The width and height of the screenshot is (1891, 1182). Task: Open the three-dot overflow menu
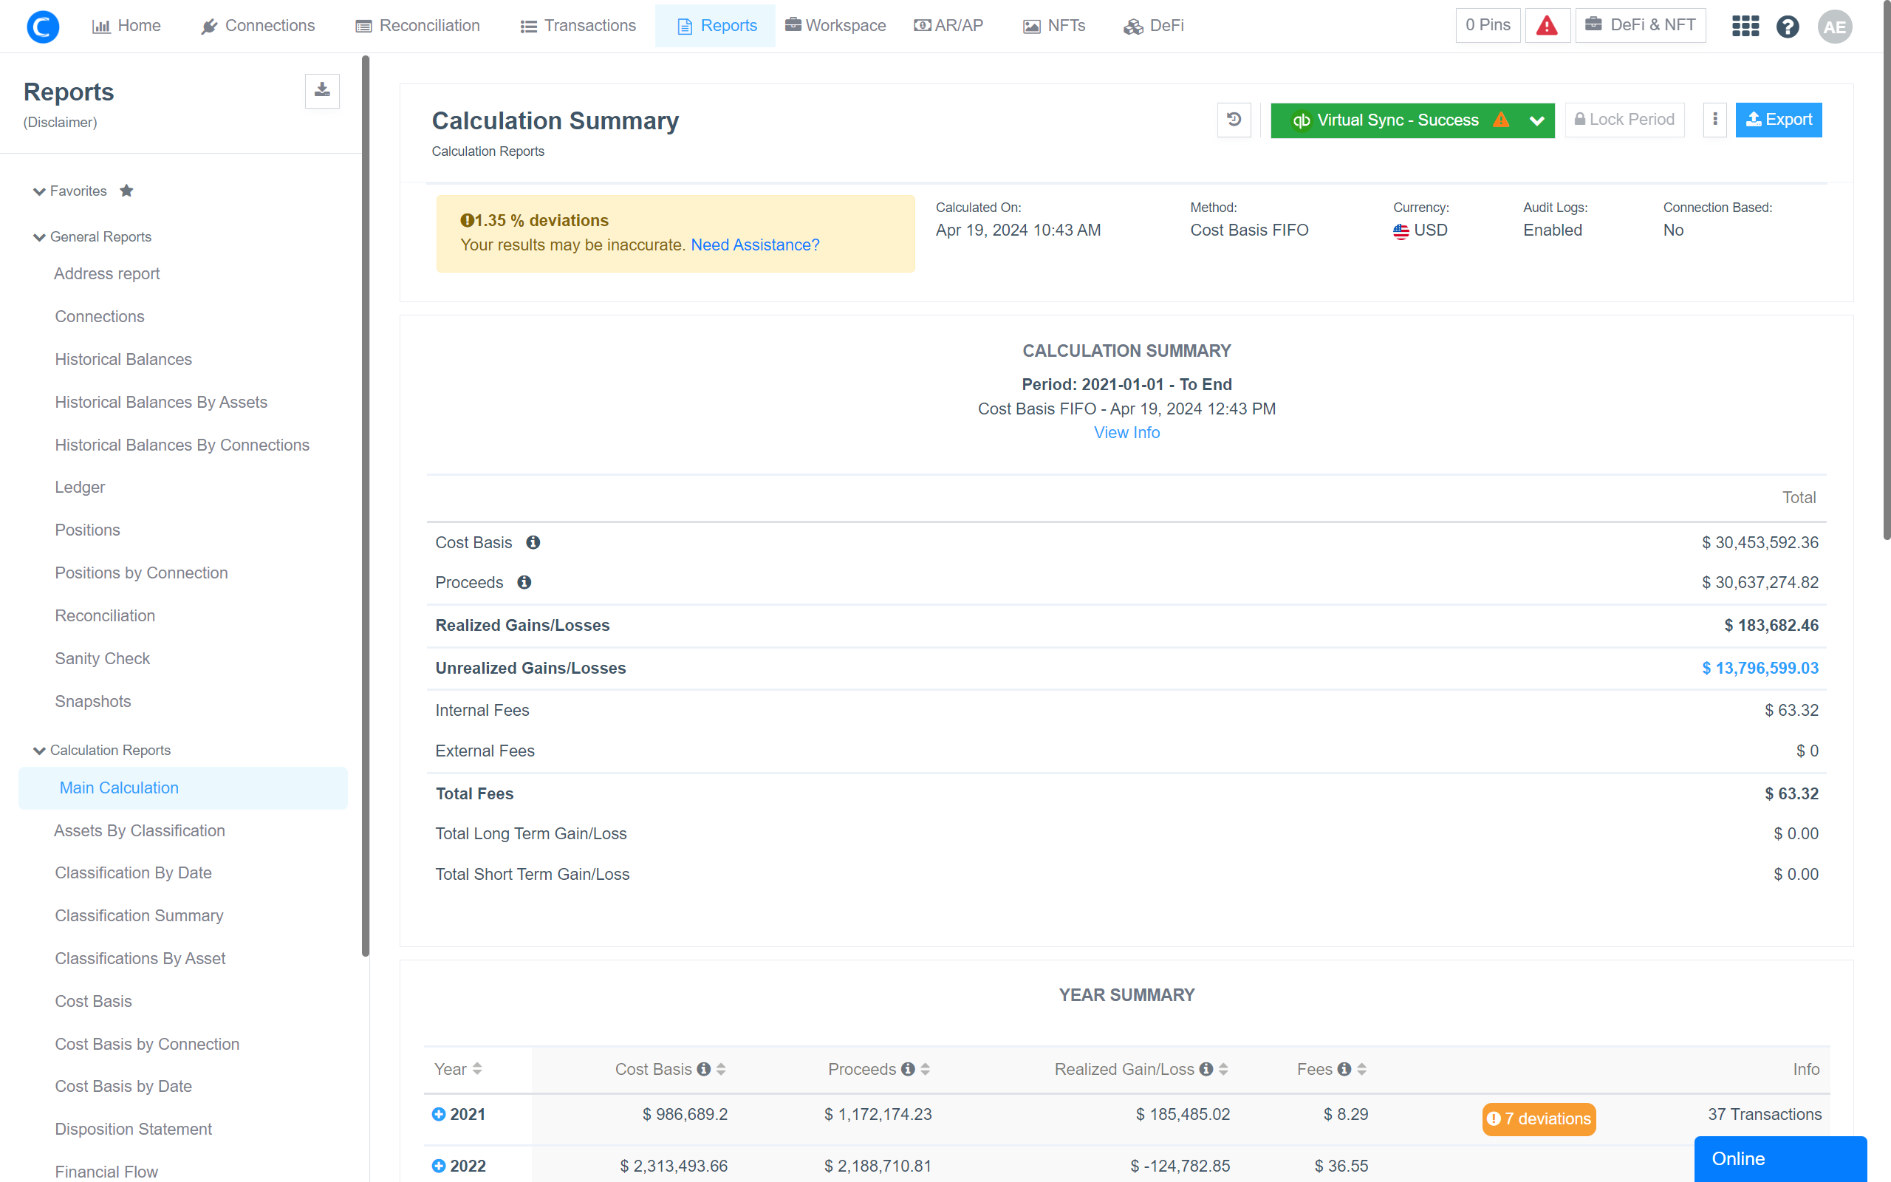coord(1715,120)
